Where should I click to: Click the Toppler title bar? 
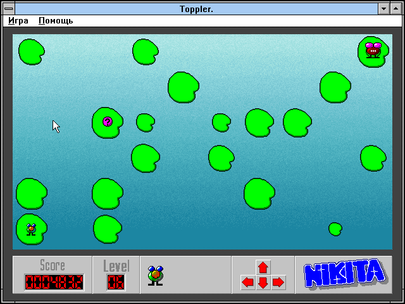[196, 9]
